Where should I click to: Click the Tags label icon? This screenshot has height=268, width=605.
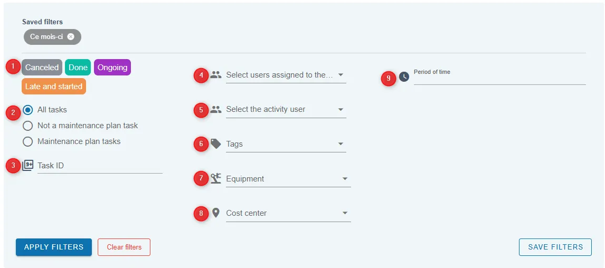[x=216, y=144]
